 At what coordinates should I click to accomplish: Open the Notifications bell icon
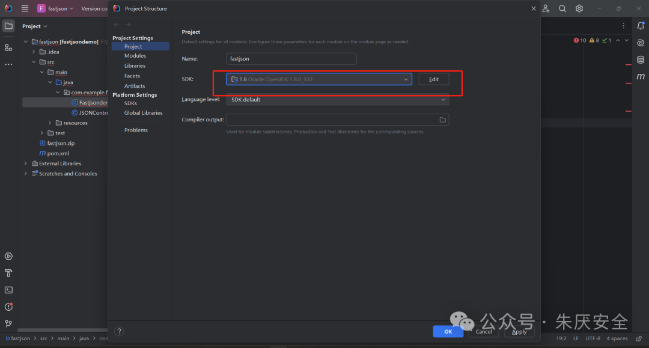click(641, 26)
